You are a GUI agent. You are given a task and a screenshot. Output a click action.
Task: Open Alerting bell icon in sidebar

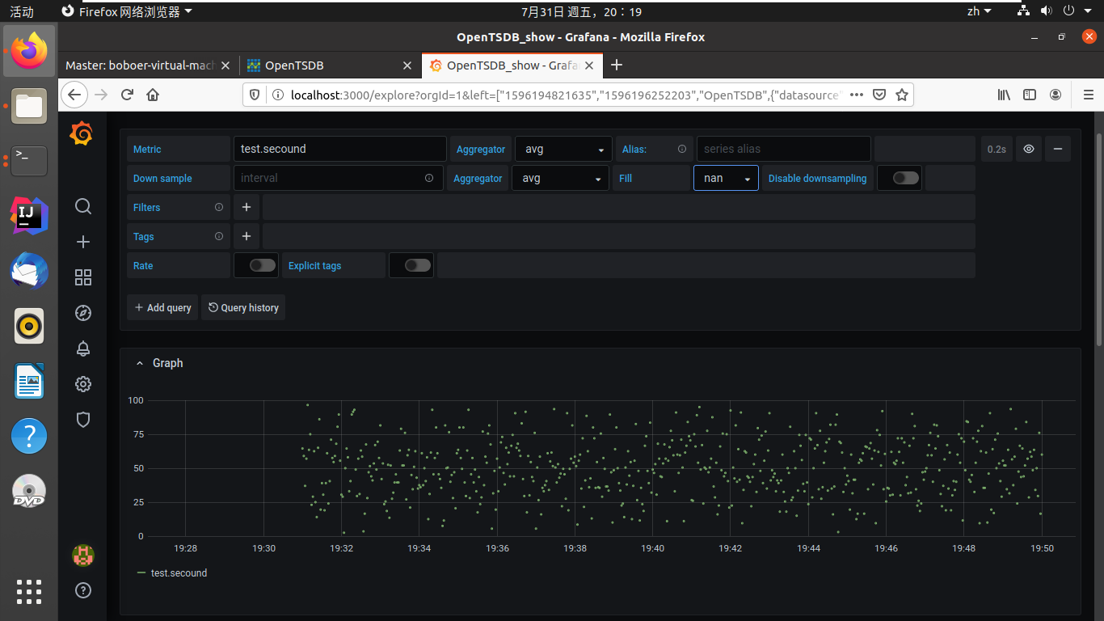tap(82, 349)
